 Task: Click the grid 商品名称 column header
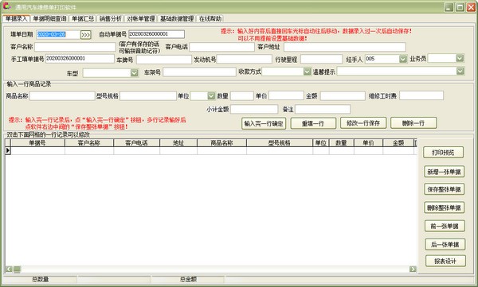coord(221,143)
